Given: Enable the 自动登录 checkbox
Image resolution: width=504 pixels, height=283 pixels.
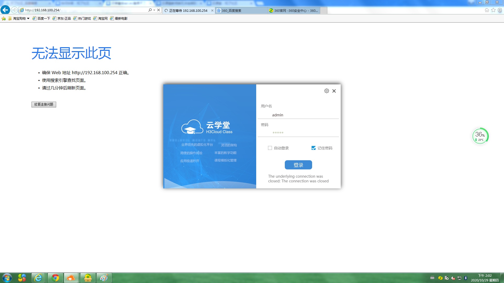Looking at the screenshot, I should [x=270, y=148].
